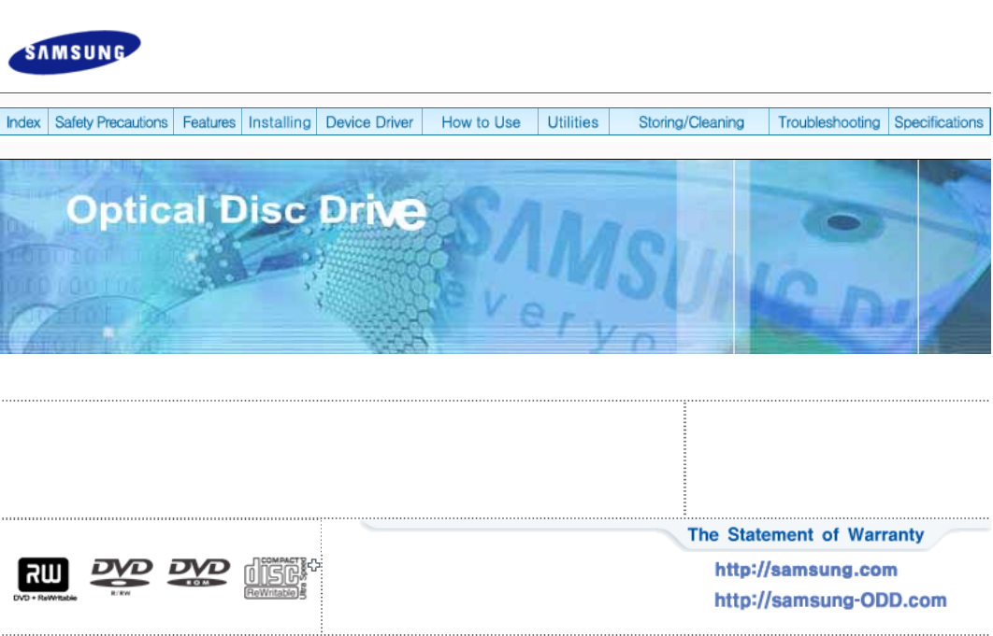This screenshot has width=993, height=636.
Task: Visit the http://samsung-ODD.com link
Action: tap(830, 600)
